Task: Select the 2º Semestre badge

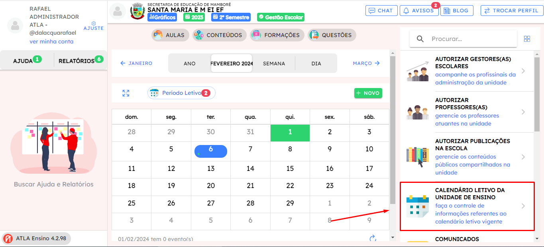Action: 231,17
